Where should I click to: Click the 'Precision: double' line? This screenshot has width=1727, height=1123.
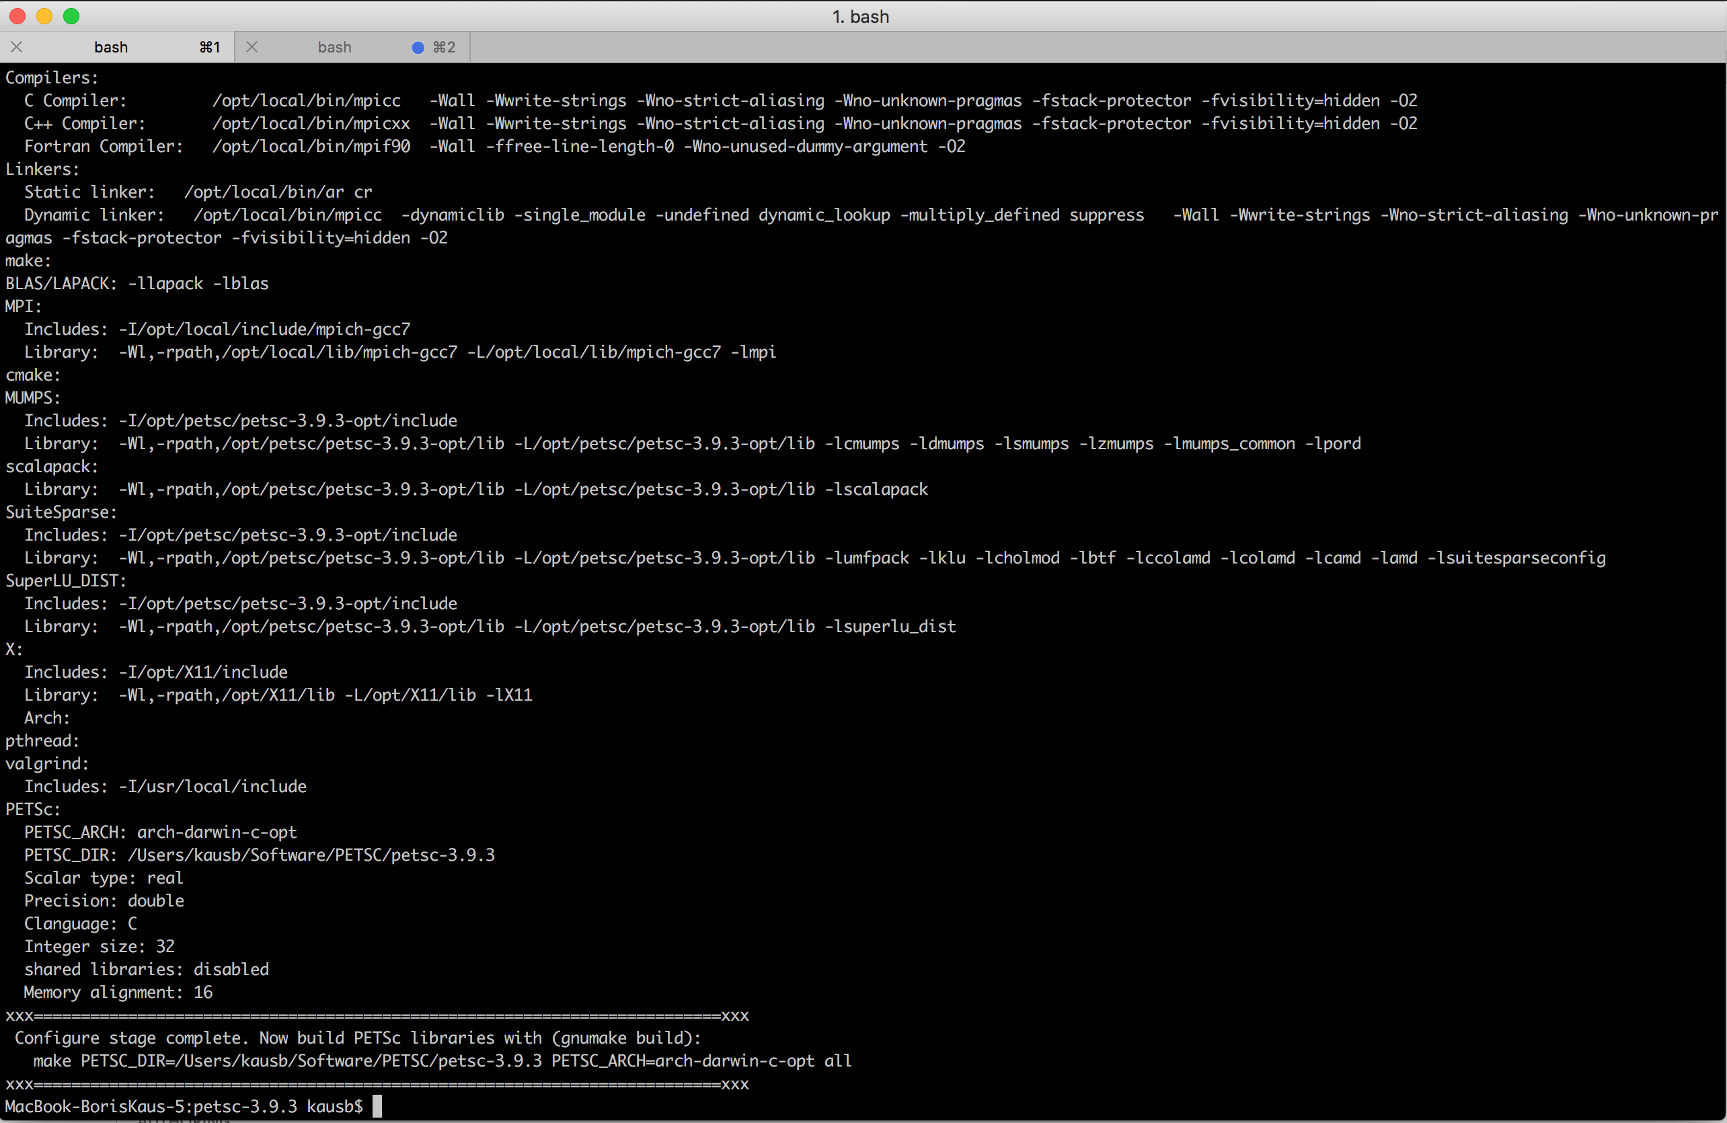pos(104,900)
